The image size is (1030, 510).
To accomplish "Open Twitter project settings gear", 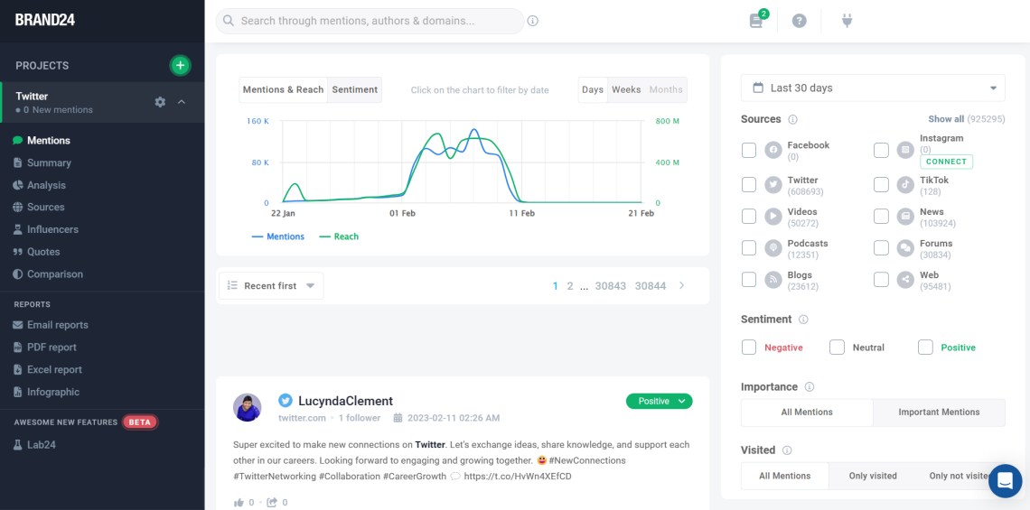I will (160, 102).
